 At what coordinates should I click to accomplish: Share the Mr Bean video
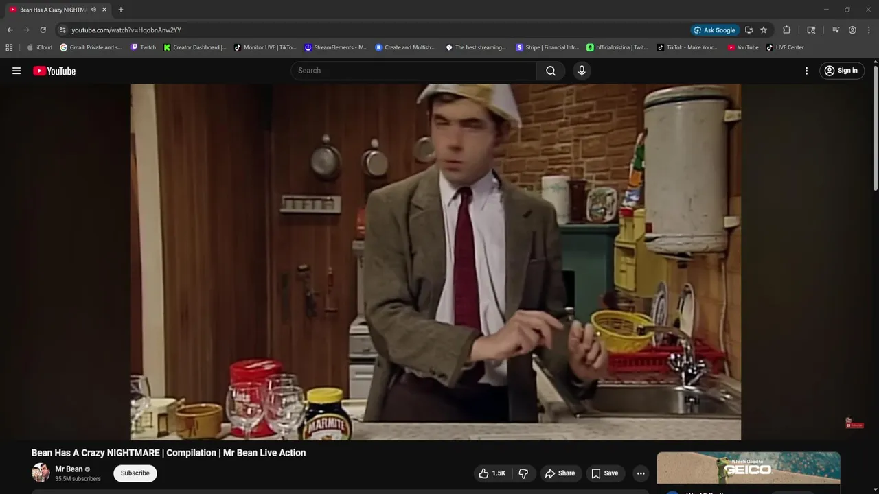(x=560, y=473)
